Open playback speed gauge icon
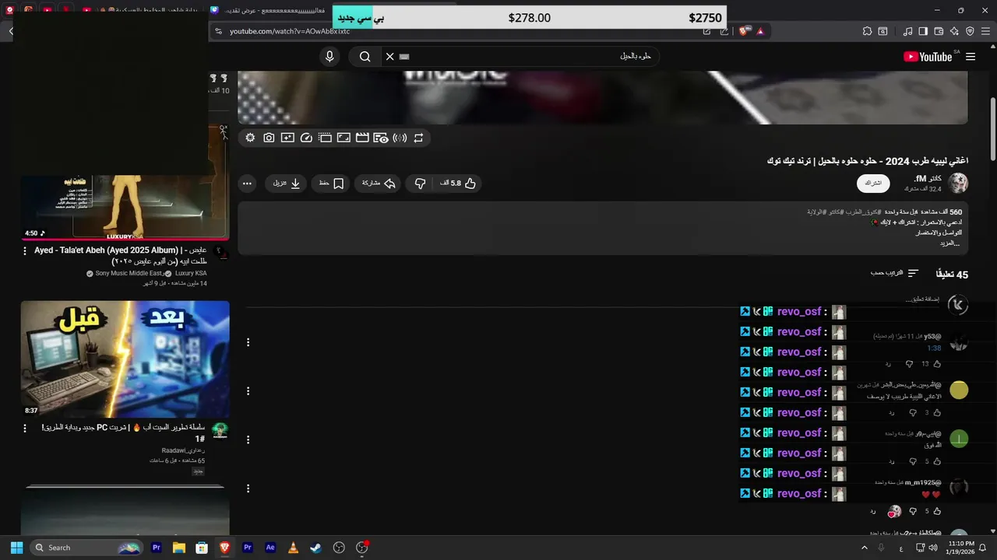Screen dimensions: 997x560 pyautogui.click(x=306, y=138)
